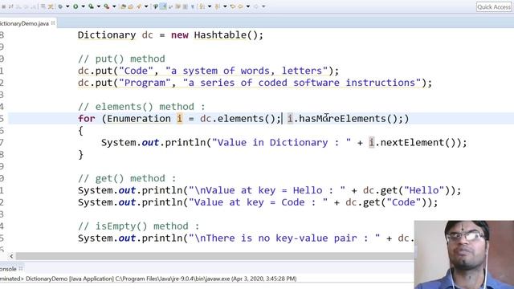Select the DictionaryDemo.java editor tab
This screenshot has height=289, width=514.
[x=24, y=23]
